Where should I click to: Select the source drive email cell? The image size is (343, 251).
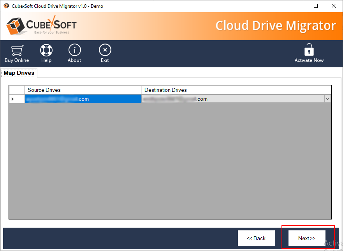[x=83, y=99]
